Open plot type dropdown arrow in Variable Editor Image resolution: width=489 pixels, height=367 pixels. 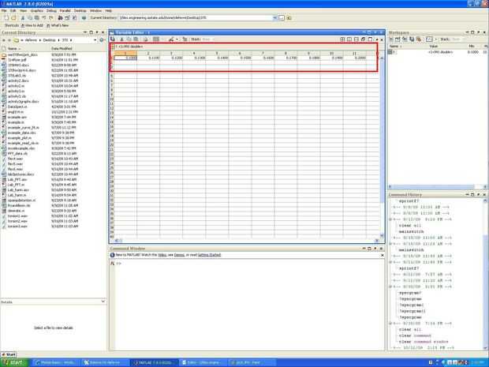coord(177,39)
